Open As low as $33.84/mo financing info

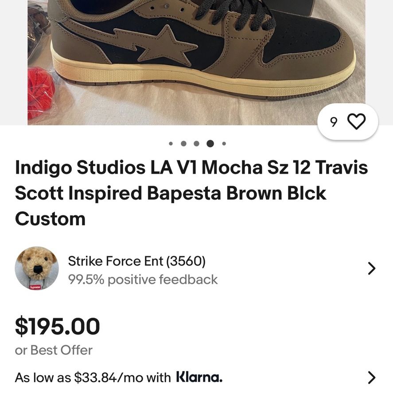[119, 377]
